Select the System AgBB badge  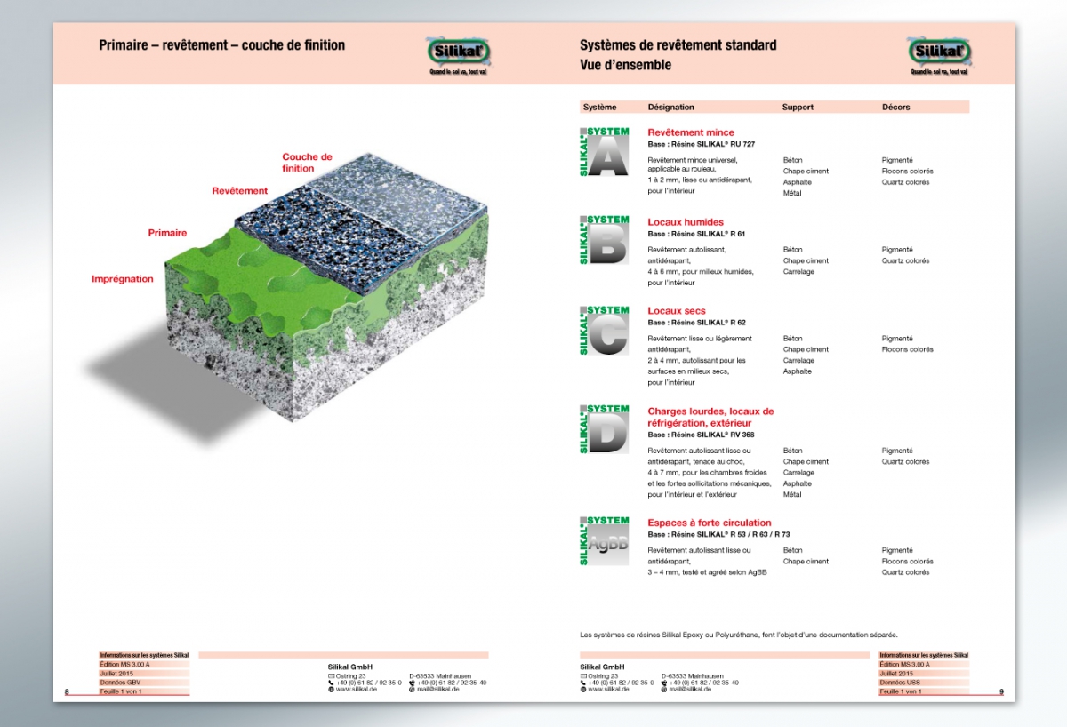pos(604,540)
